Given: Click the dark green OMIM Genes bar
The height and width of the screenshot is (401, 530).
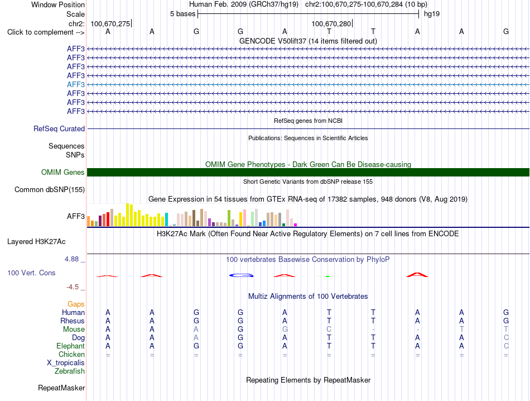Looking at the screenshot, I should [x=308, y=172].
